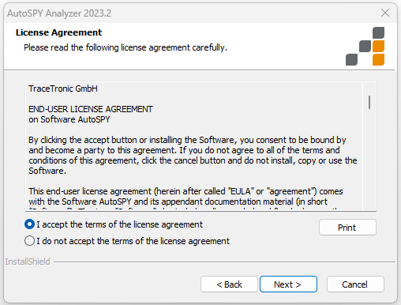Click the top gray square of the logo

coord(378,32)
